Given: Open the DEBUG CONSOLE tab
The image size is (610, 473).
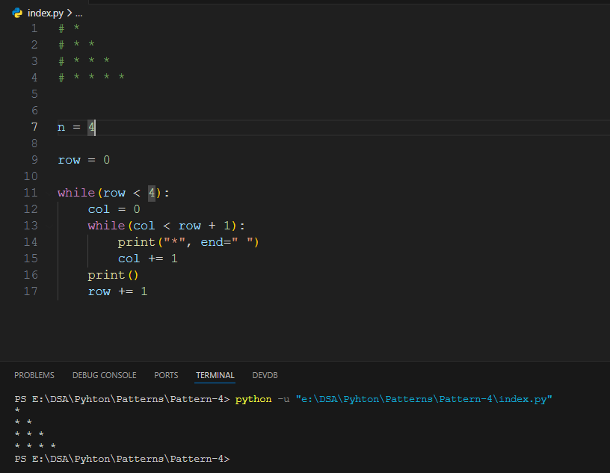Looking at the screenshot, I should 104,375.
